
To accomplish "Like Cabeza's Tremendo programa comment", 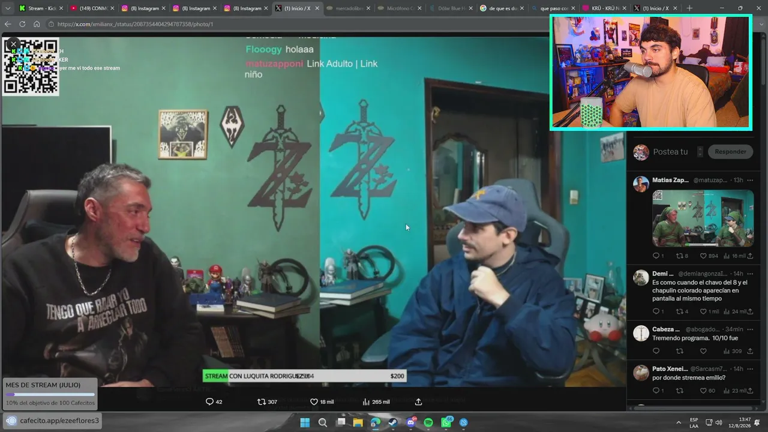I will coord(703,351).
